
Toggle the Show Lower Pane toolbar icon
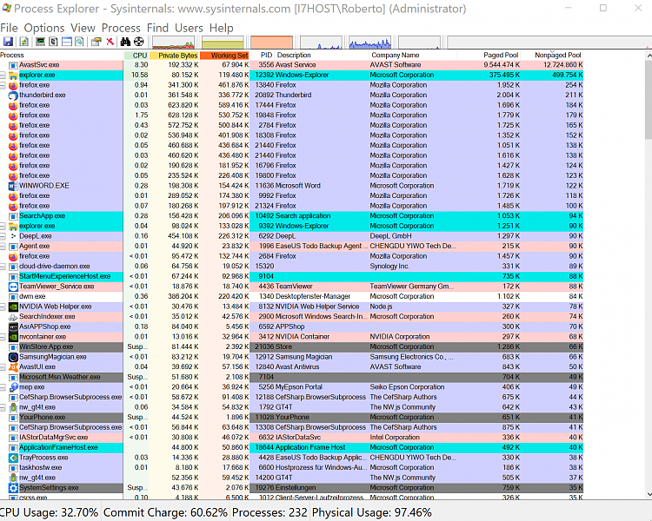[67, 42]
